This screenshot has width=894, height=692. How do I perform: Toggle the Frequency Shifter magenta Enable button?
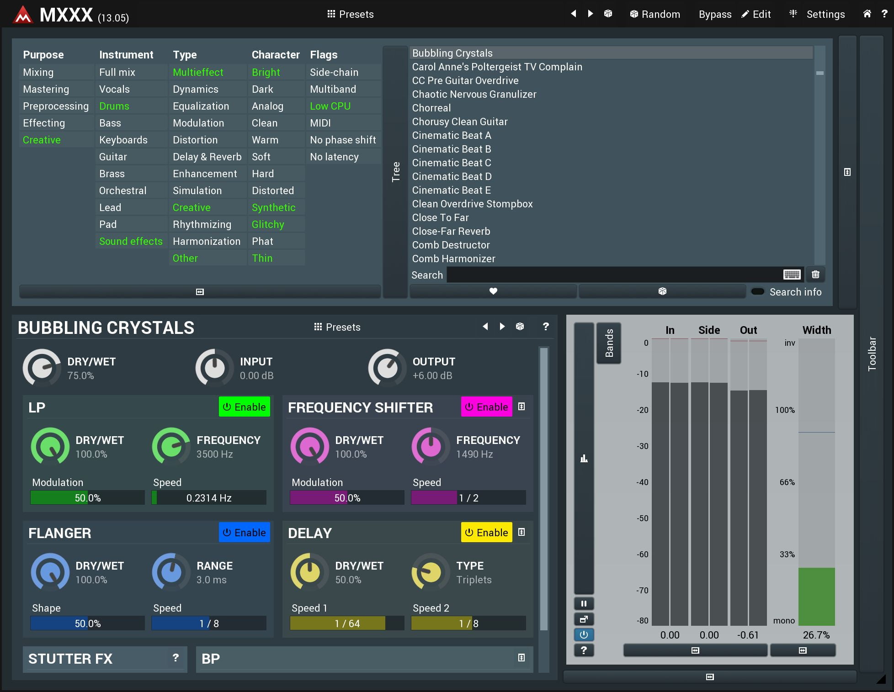point(486,407)
